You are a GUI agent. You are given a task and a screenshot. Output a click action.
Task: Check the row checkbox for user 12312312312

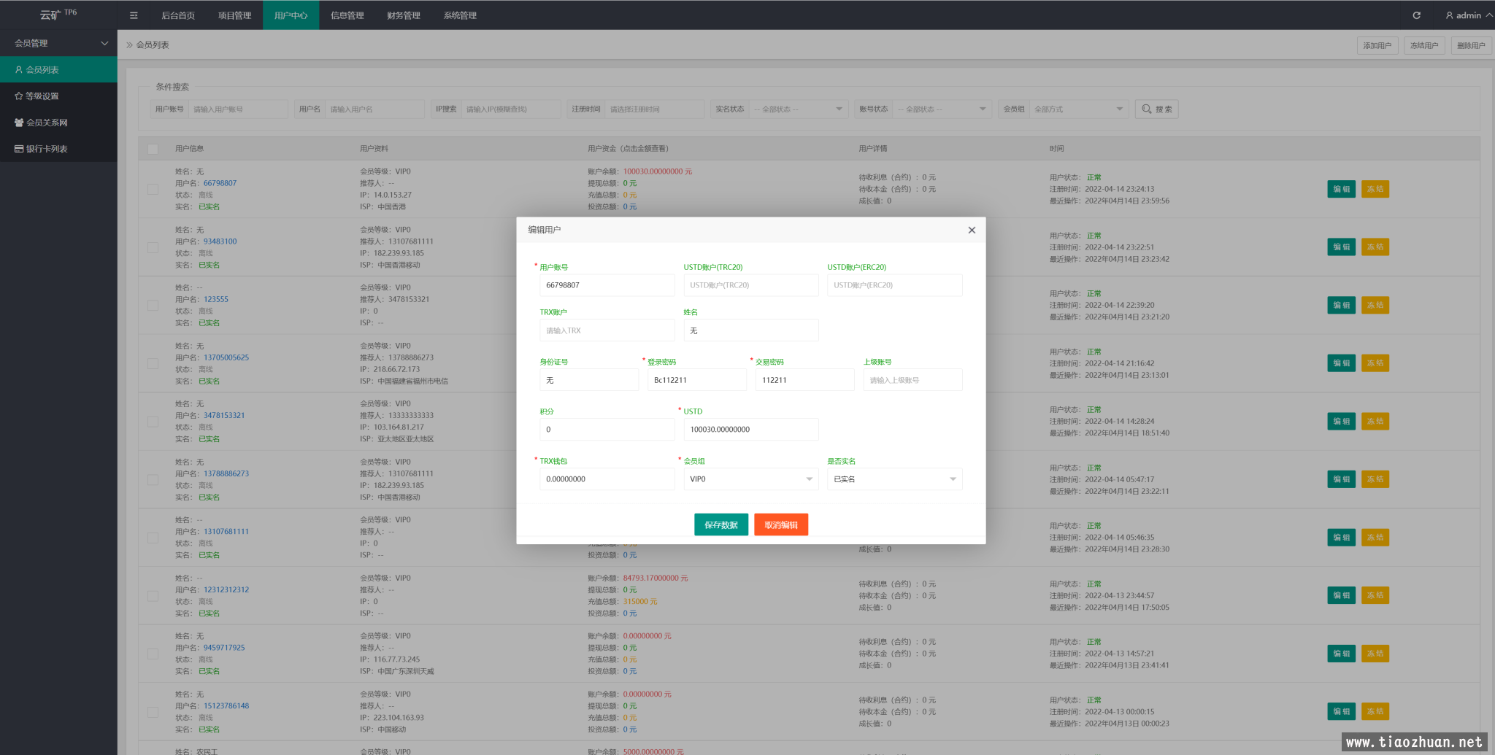pos(153,596)
